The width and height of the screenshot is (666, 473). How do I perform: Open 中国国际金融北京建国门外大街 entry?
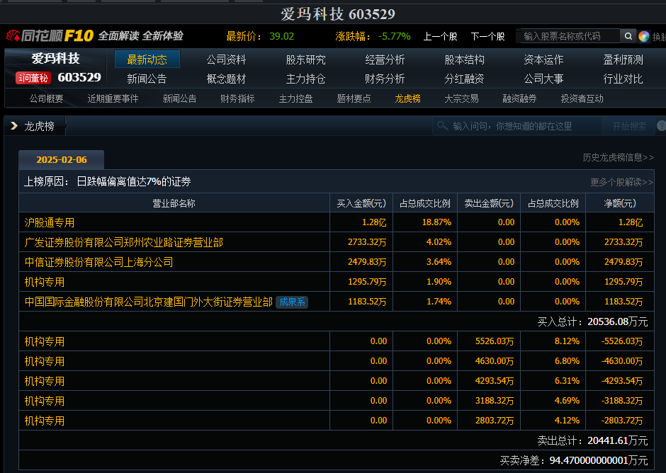pyautogui.click(x=148, y=302)
